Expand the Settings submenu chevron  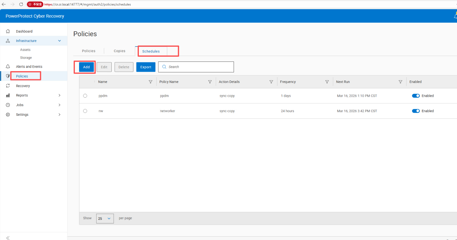click(x=59, y=115)
